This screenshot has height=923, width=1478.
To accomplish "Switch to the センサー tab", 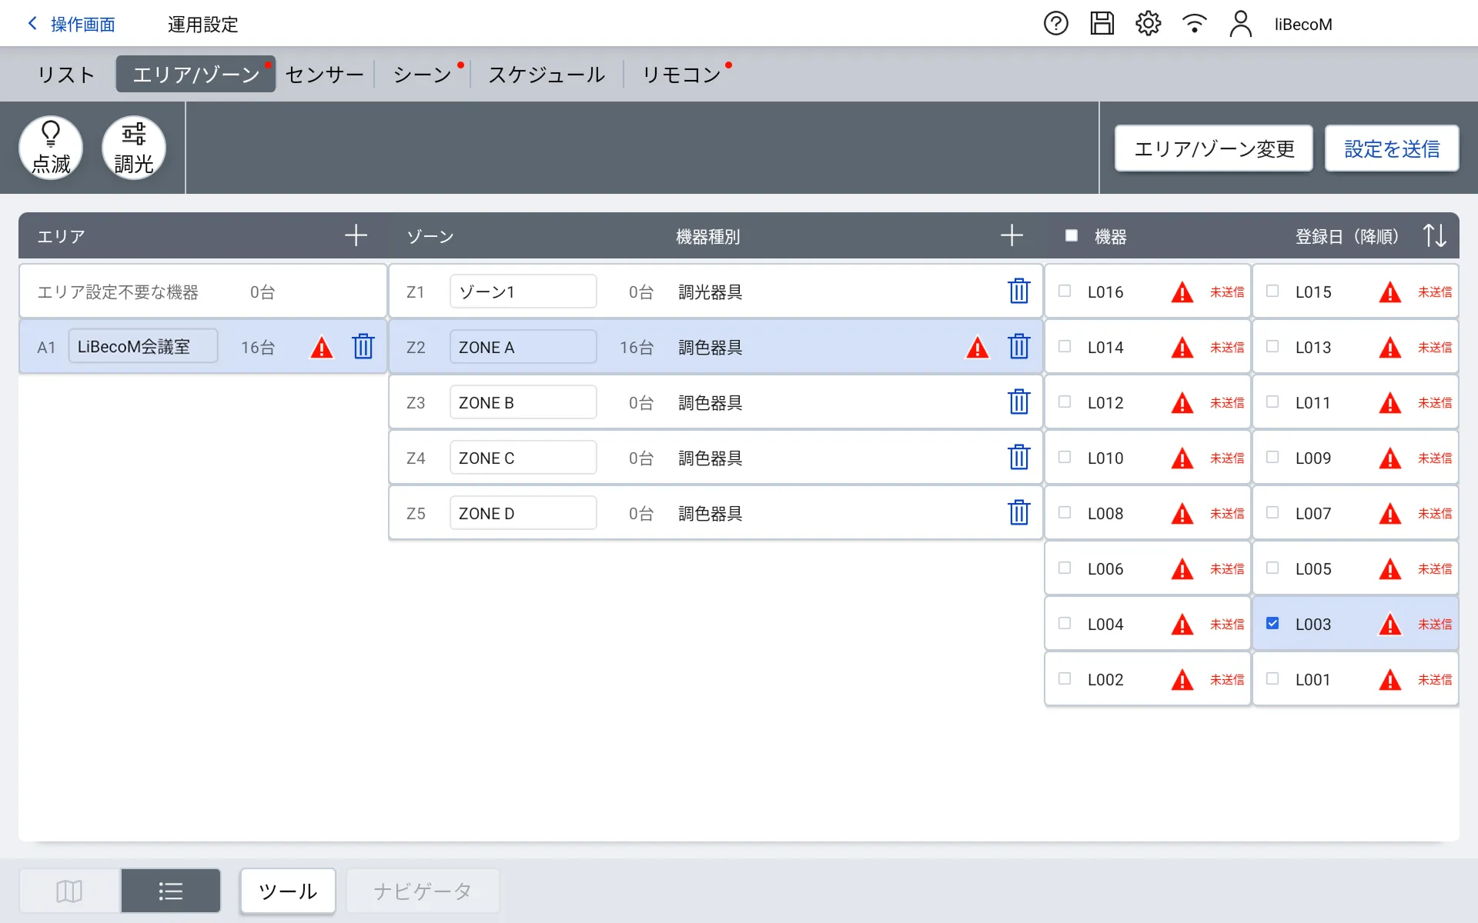I will [324, 75].
